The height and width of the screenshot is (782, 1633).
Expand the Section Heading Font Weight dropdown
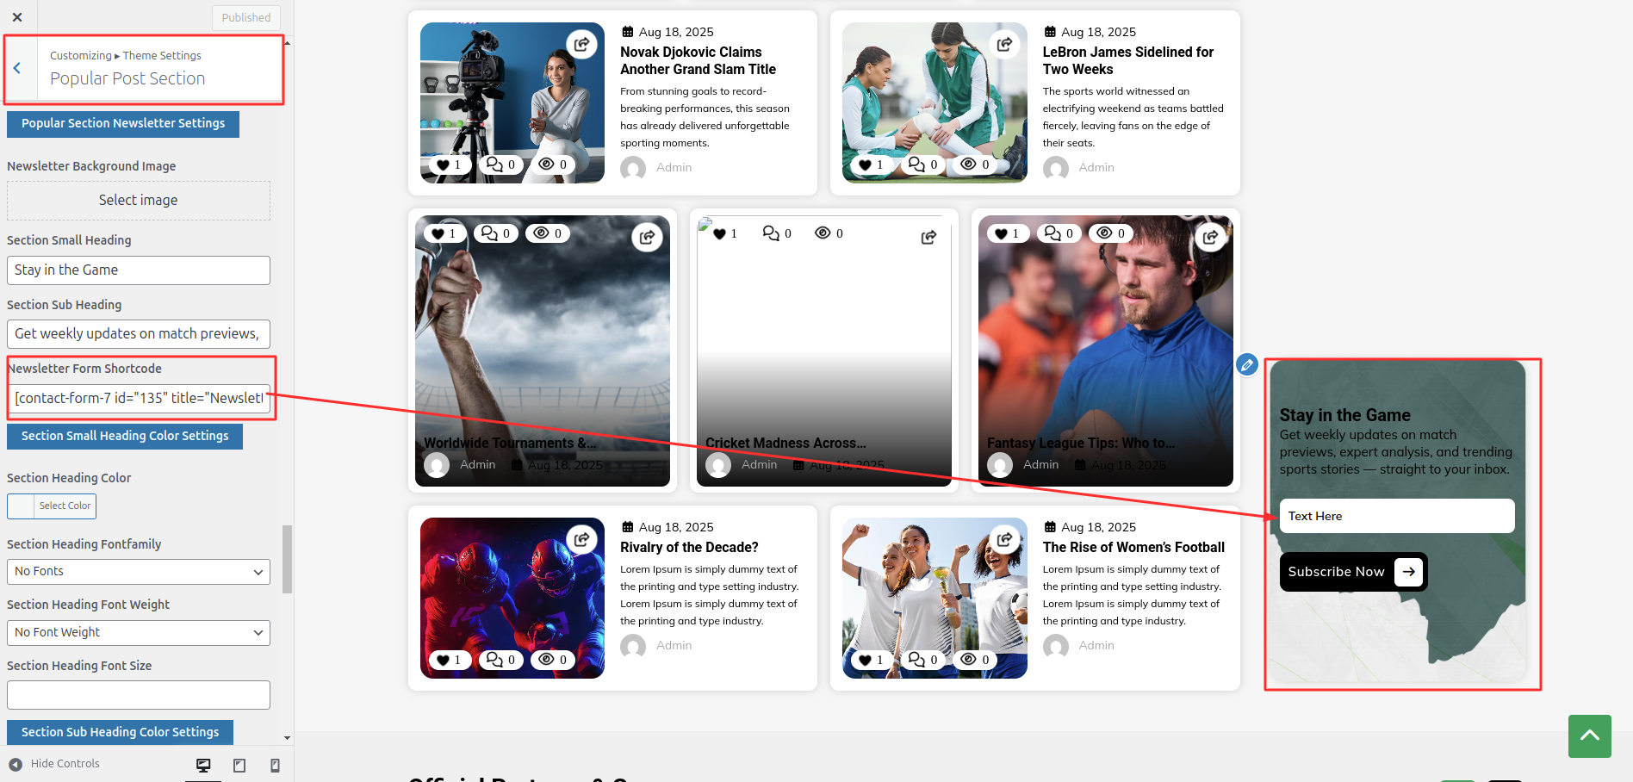pos(138,632)
